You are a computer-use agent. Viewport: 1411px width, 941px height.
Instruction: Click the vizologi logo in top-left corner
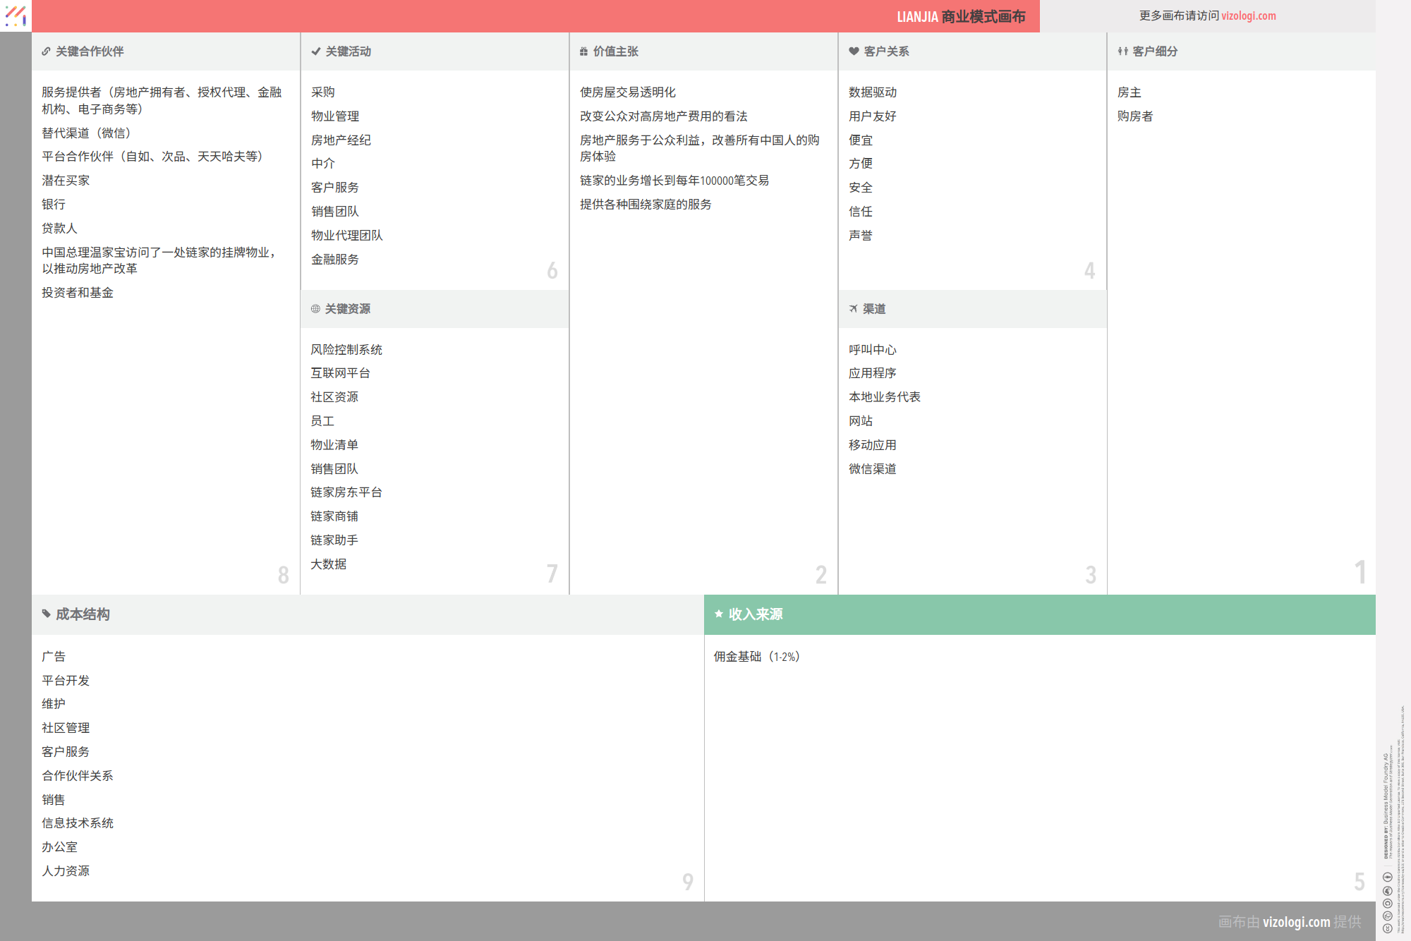coord(16,16)
